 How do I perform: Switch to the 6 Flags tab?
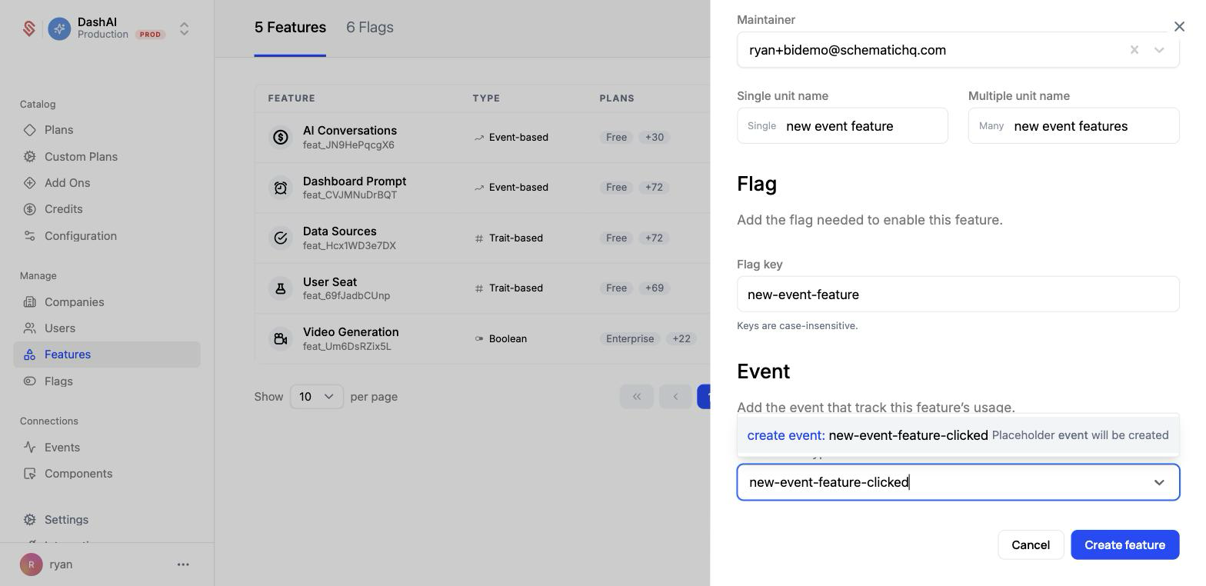(x=370, y=28)
